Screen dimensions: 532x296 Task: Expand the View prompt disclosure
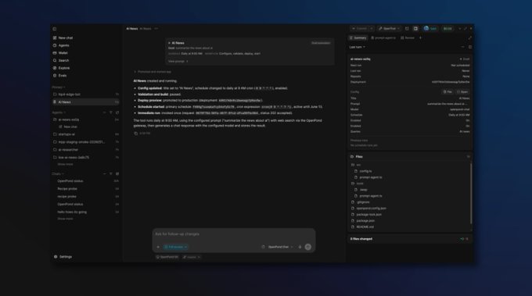click(178, 61)
